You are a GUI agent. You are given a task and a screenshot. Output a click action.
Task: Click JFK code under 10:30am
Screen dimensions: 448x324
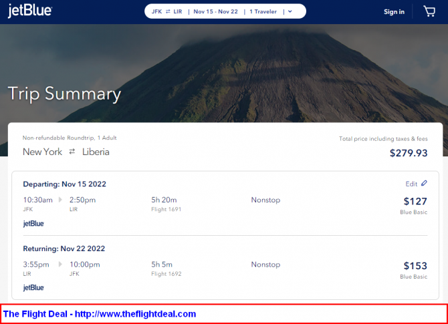pos(27,209)
